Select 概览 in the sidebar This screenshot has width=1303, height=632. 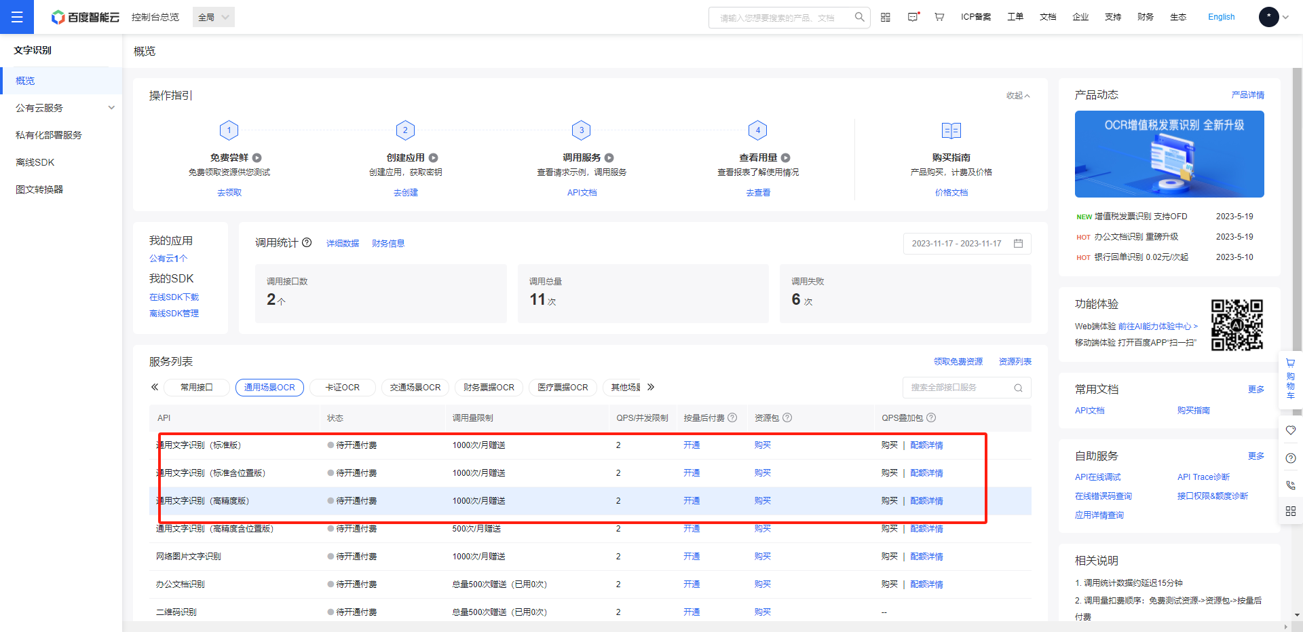coord(61,81)
